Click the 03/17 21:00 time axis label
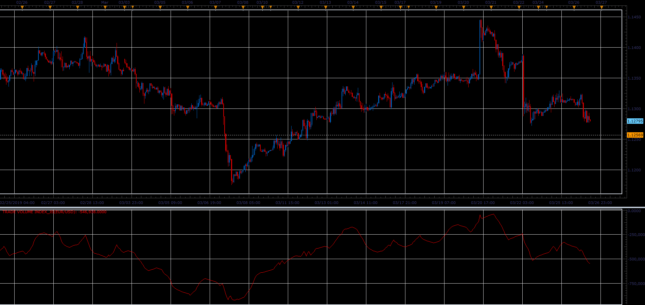Image resolution: width=645 pixels, height=305 pixels. (405, 203)
